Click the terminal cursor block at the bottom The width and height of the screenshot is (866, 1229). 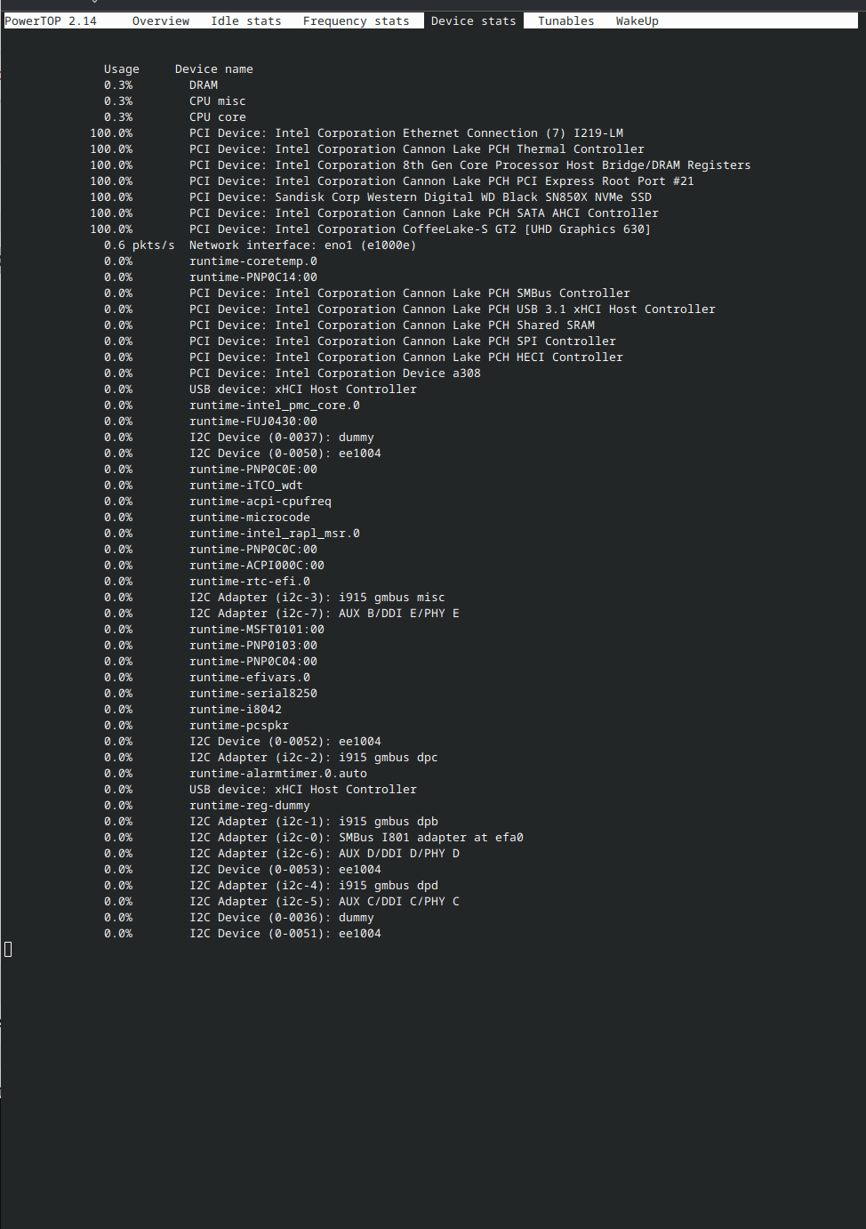8,949
